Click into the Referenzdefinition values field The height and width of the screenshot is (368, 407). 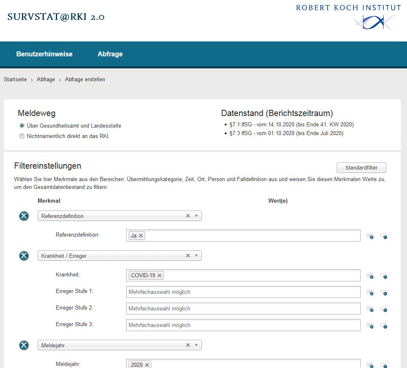(243, 236)
